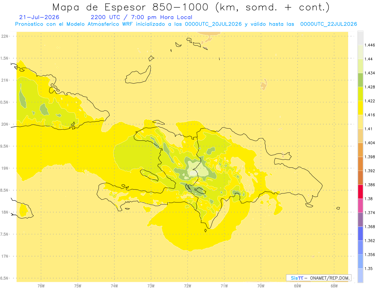
Task: Click the '71W' longitude axis label
Action: pos(224,286)
